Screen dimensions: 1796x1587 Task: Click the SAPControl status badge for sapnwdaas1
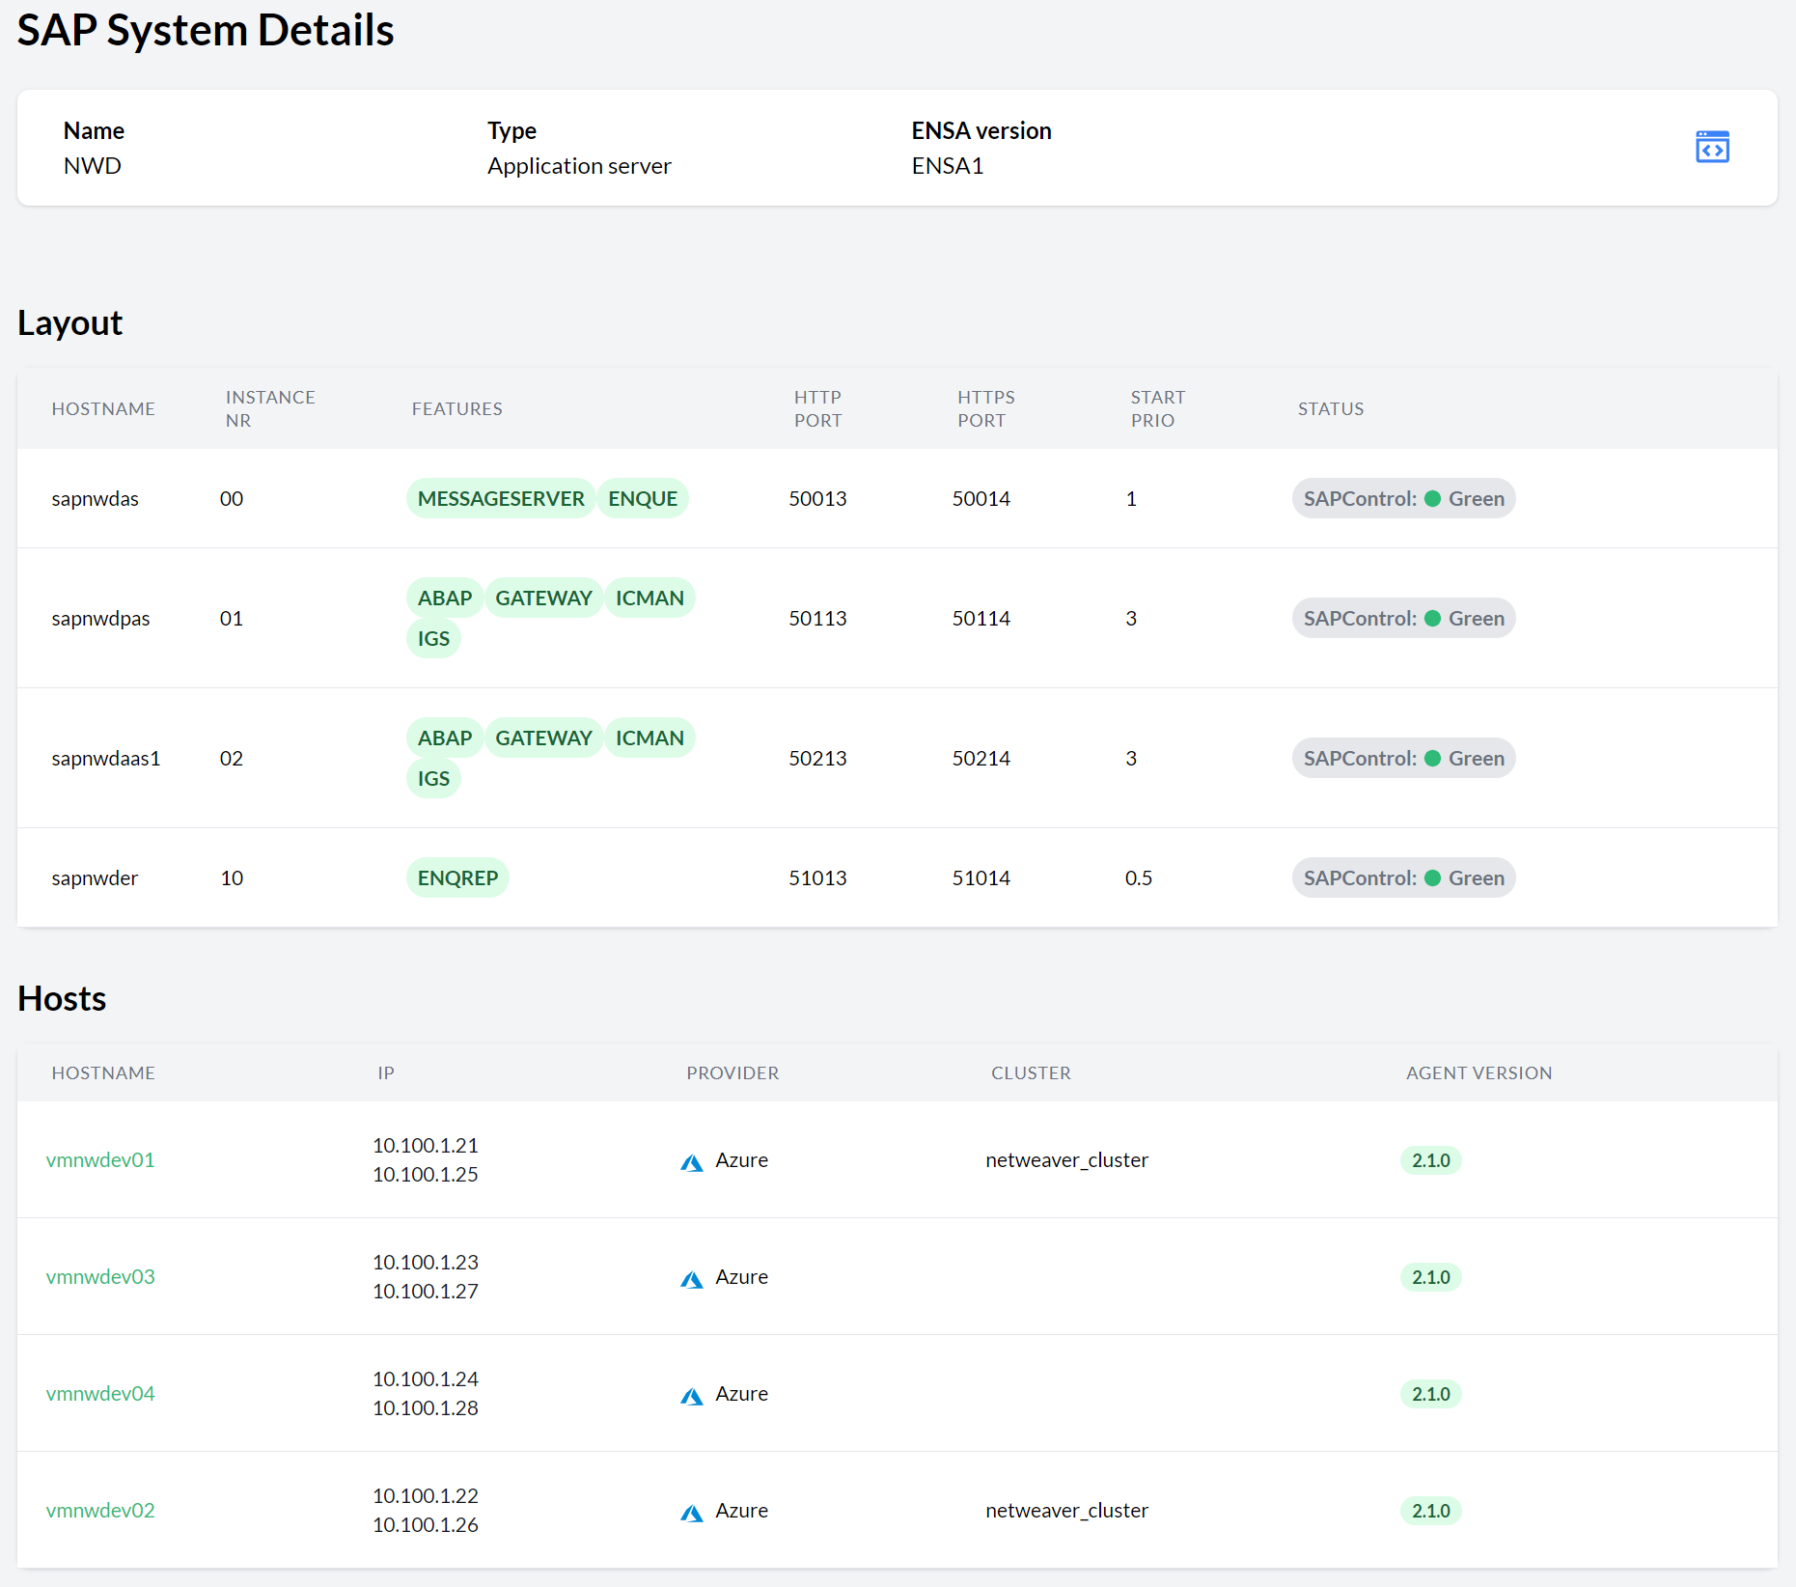click(x=1403, y=759)
